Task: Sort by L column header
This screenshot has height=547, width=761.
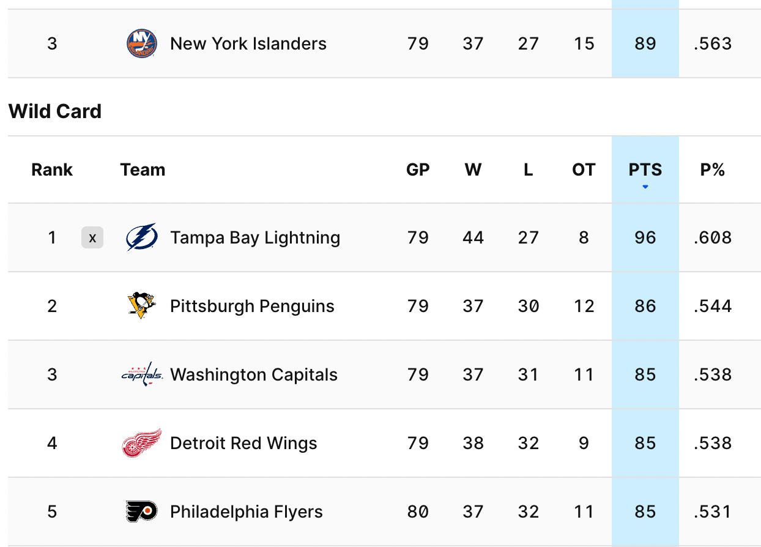Action: point(528,169)
